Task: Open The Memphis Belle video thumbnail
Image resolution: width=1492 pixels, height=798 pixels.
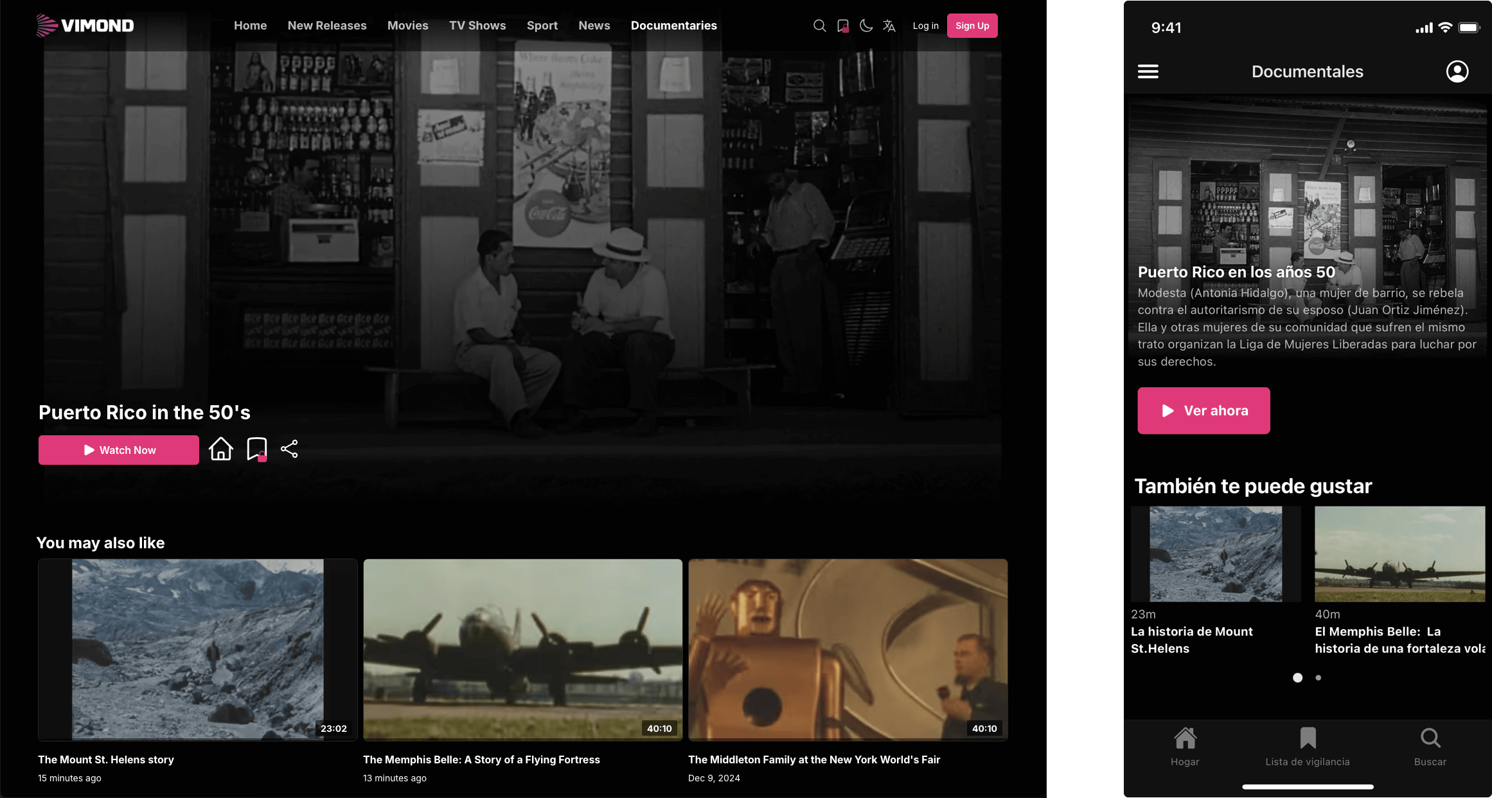Action: (522, 649)
